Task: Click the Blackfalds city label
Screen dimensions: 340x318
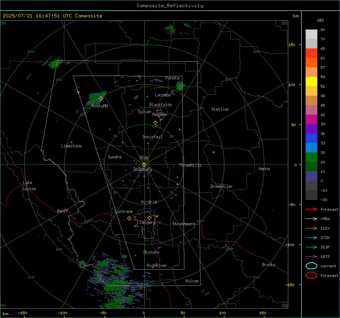Action: pyautogui.click(x=161, y=105)
